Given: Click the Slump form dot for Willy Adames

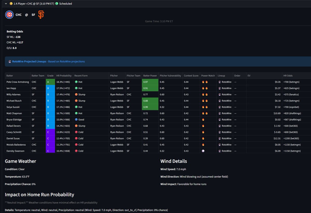Looking at the screenshot, I should point(76,95).
